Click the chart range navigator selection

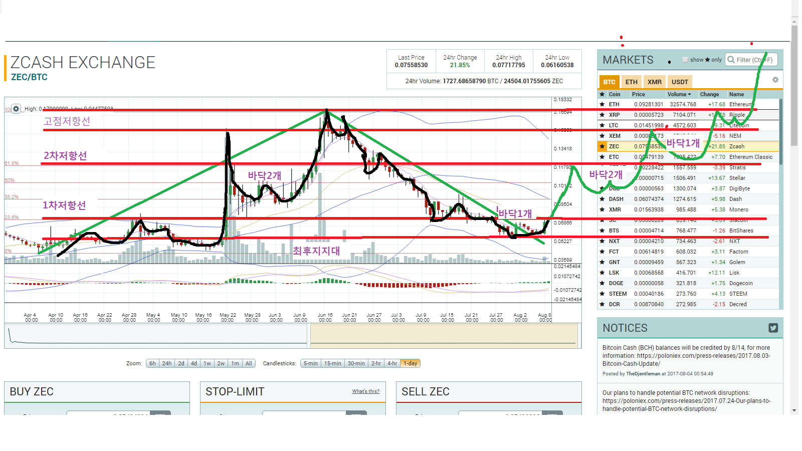coord(444,335)
